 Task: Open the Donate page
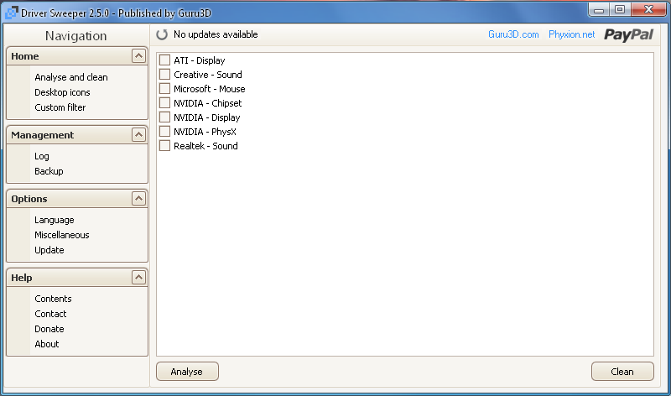[49, 329]
